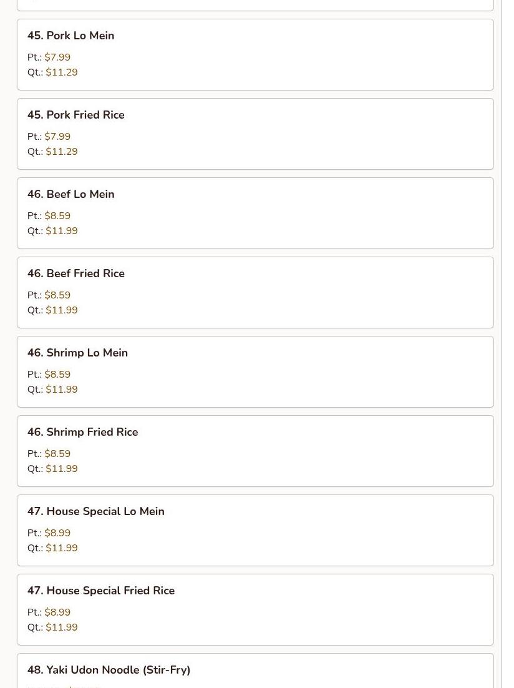The height and width of the screenshot is (688, 514).
Task: Click House Special Lo Mein quart $11.99
Action: pyautogui.click(x=62, y=548)
